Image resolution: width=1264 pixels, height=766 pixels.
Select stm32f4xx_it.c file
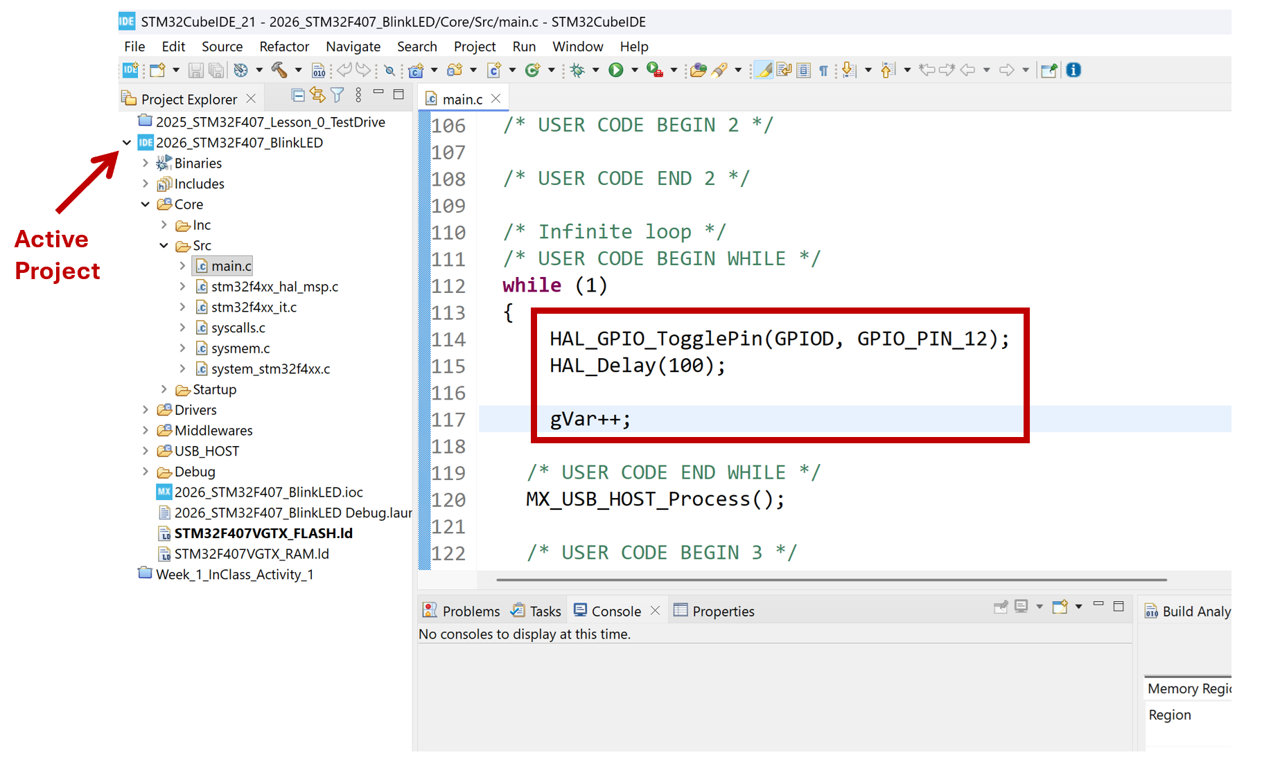point(247,307)
